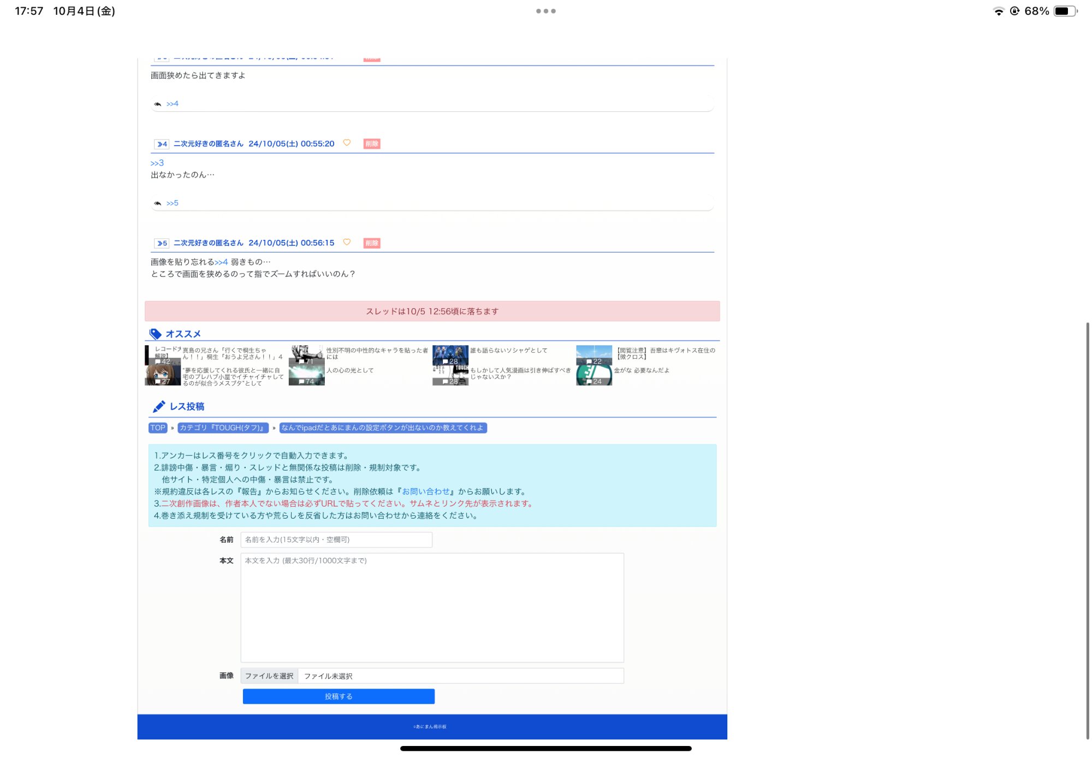This screenshot has height=758, width=1092.
Task: Tap the three-dot multitasking icon
Action: (x=545, y=11)
